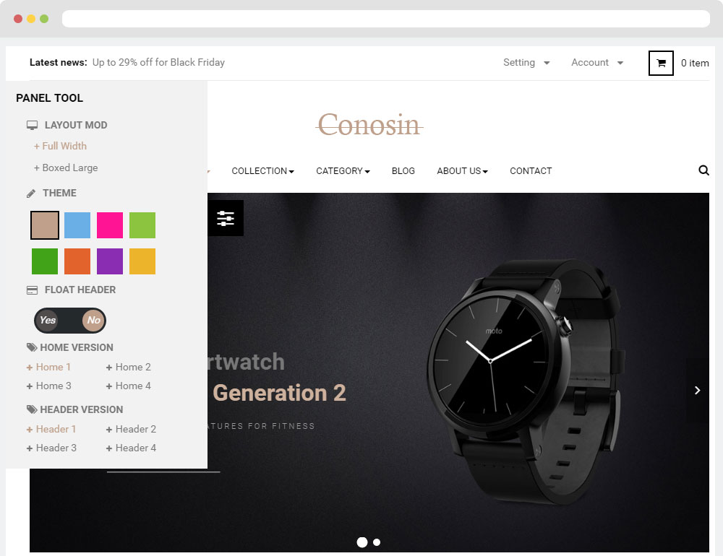Click the Theme pencil icon
723x556 pixels.
pyautogui.click(x=31, y=194)
